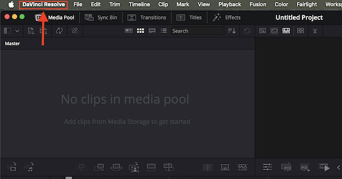Screen dimensions: 342x179
Task: Switch media pool to list view
Action: [164, 31]
